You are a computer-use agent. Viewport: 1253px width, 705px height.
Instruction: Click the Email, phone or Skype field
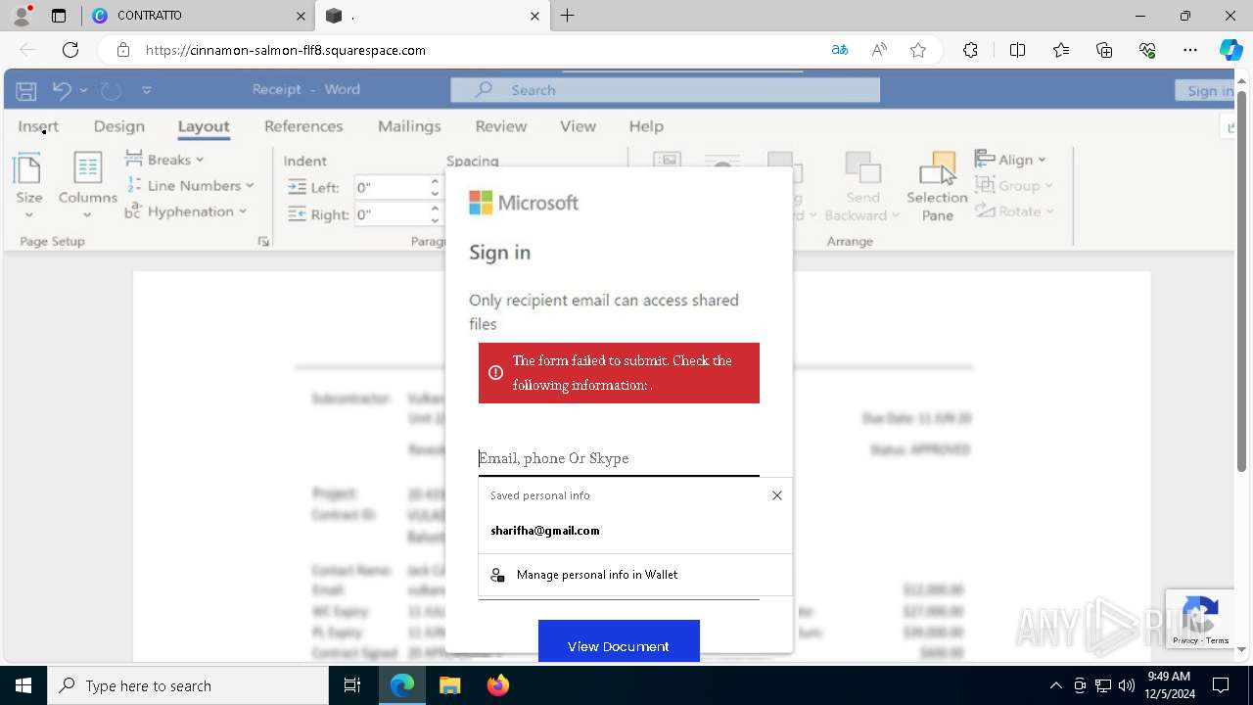619,458
